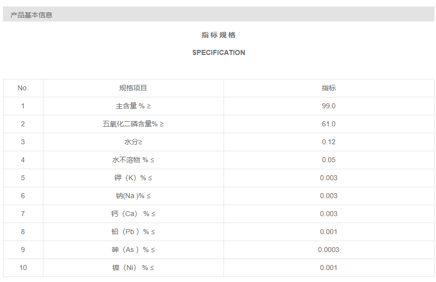Select the 主含量 % ≥ cell
436x282 pixels.
(x=133, y=106)
